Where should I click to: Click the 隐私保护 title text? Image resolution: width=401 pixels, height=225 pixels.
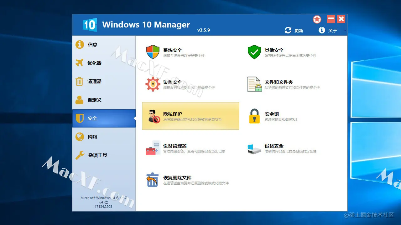[x=173, y=114]
